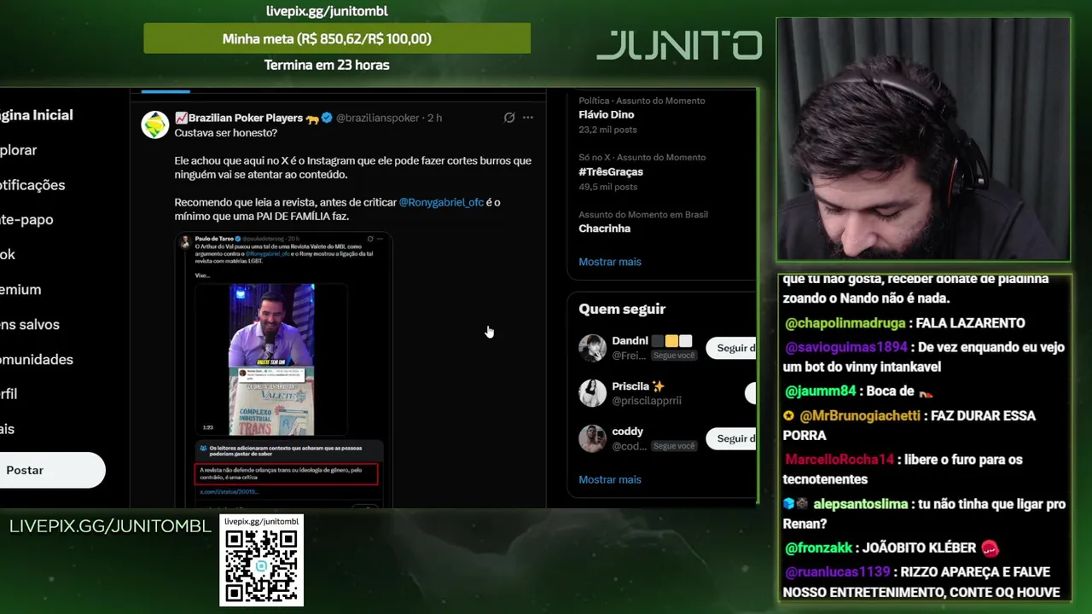Click alepsantoslima username in chat

click(861, 504)
